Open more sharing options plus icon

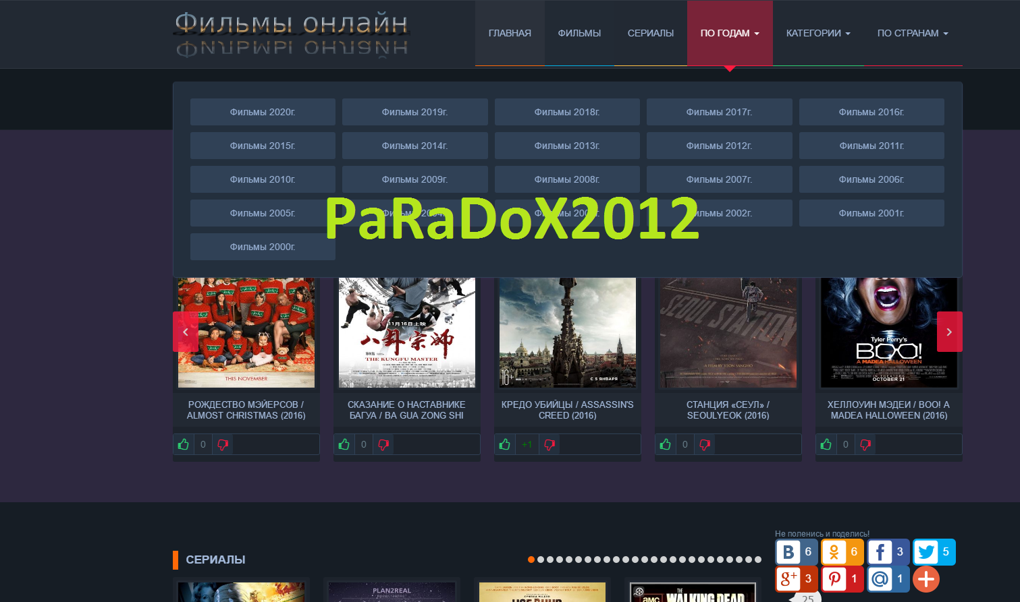click(x=926, y=579)
